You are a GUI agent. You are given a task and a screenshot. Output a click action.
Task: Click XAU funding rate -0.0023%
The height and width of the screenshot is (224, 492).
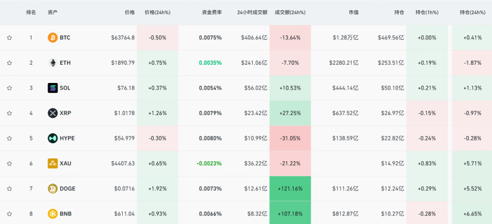pos(209,163)
